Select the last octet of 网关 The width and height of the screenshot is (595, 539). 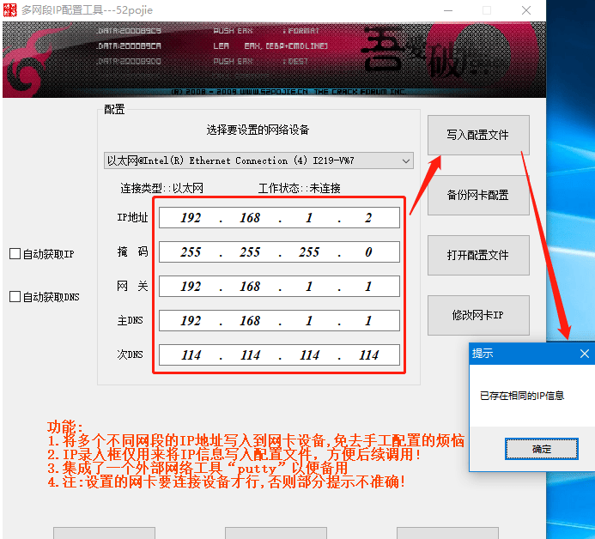[x=368, y=287]
